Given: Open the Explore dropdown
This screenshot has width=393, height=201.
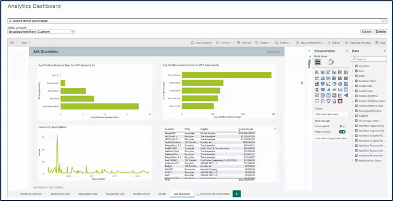Looking at the screenshot, I should pyautogui.click(x=224, y=43).
